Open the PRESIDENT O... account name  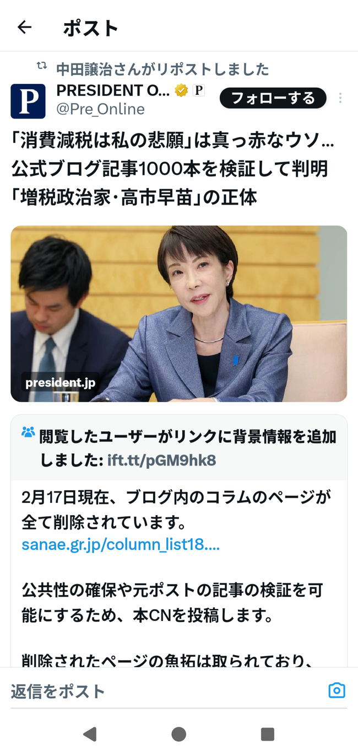[113, 90]
